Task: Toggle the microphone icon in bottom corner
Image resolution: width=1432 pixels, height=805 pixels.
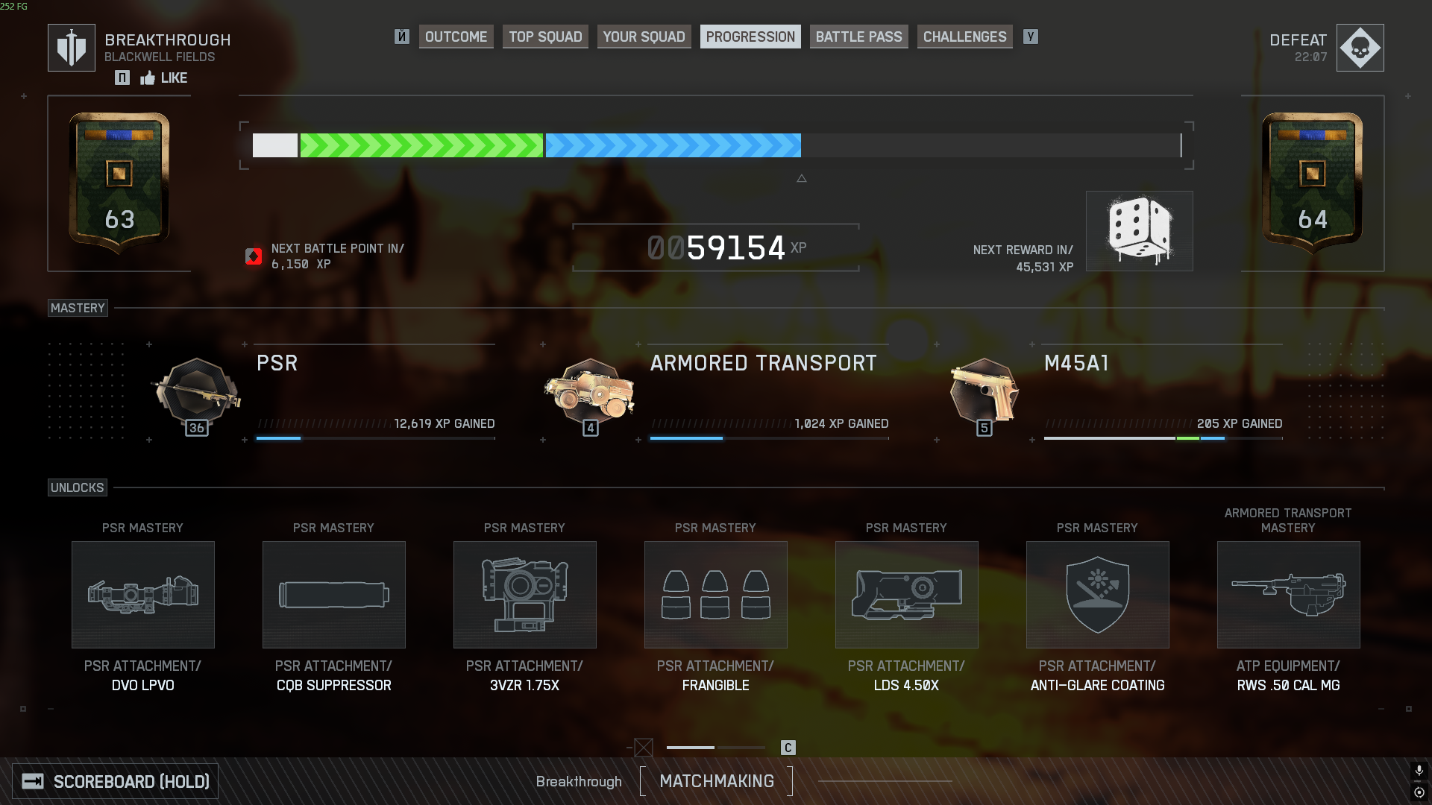Action: (x=1419, y=770)
